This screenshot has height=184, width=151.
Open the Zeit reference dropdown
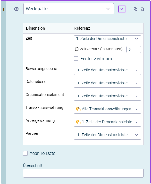coord(107,39)
